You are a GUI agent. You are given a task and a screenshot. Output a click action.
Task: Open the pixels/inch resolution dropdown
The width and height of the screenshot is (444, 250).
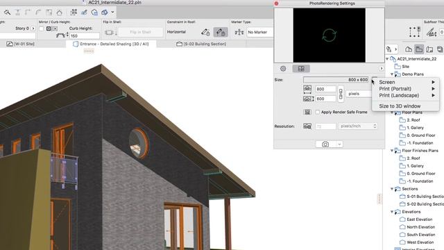(358, 126)
